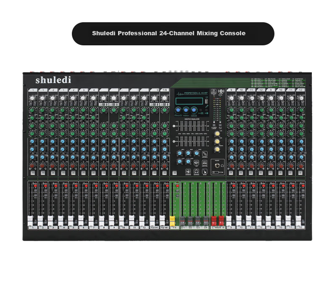Click the headphones symbol next to the phones jack
This screenshot has height=285, width=332.
click(x=223, y=166)
